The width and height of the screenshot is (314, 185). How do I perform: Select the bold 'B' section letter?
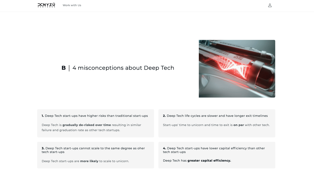(x=64, y=68)
